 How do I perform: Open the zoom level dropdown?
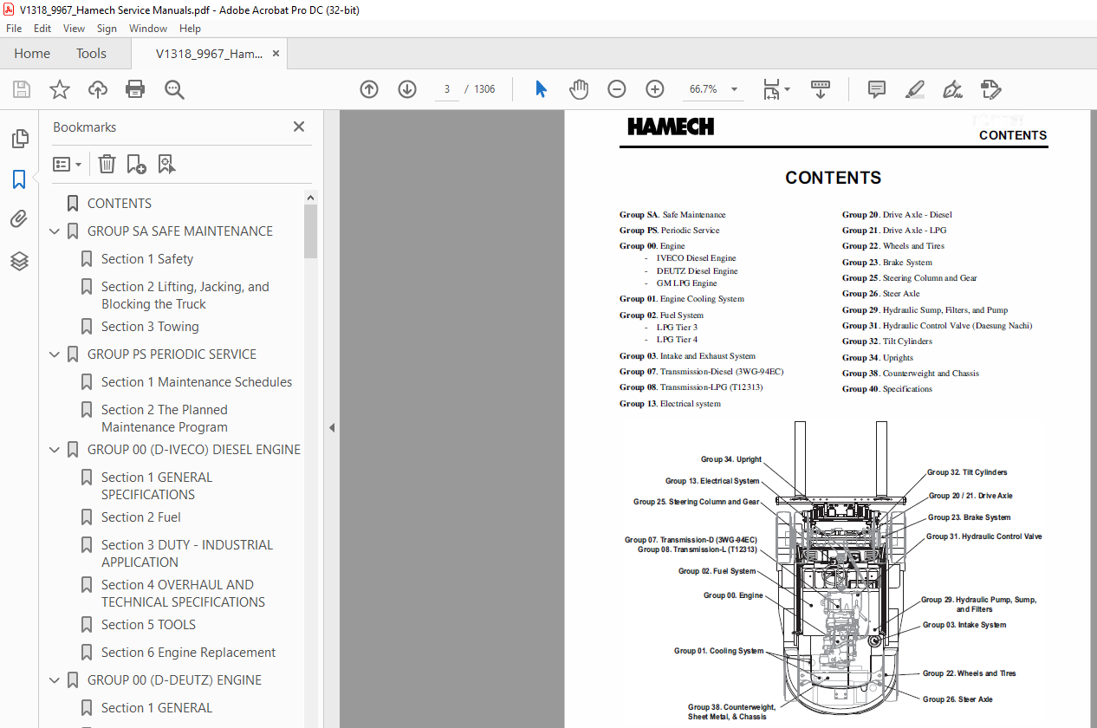click(x=735, y=89)
